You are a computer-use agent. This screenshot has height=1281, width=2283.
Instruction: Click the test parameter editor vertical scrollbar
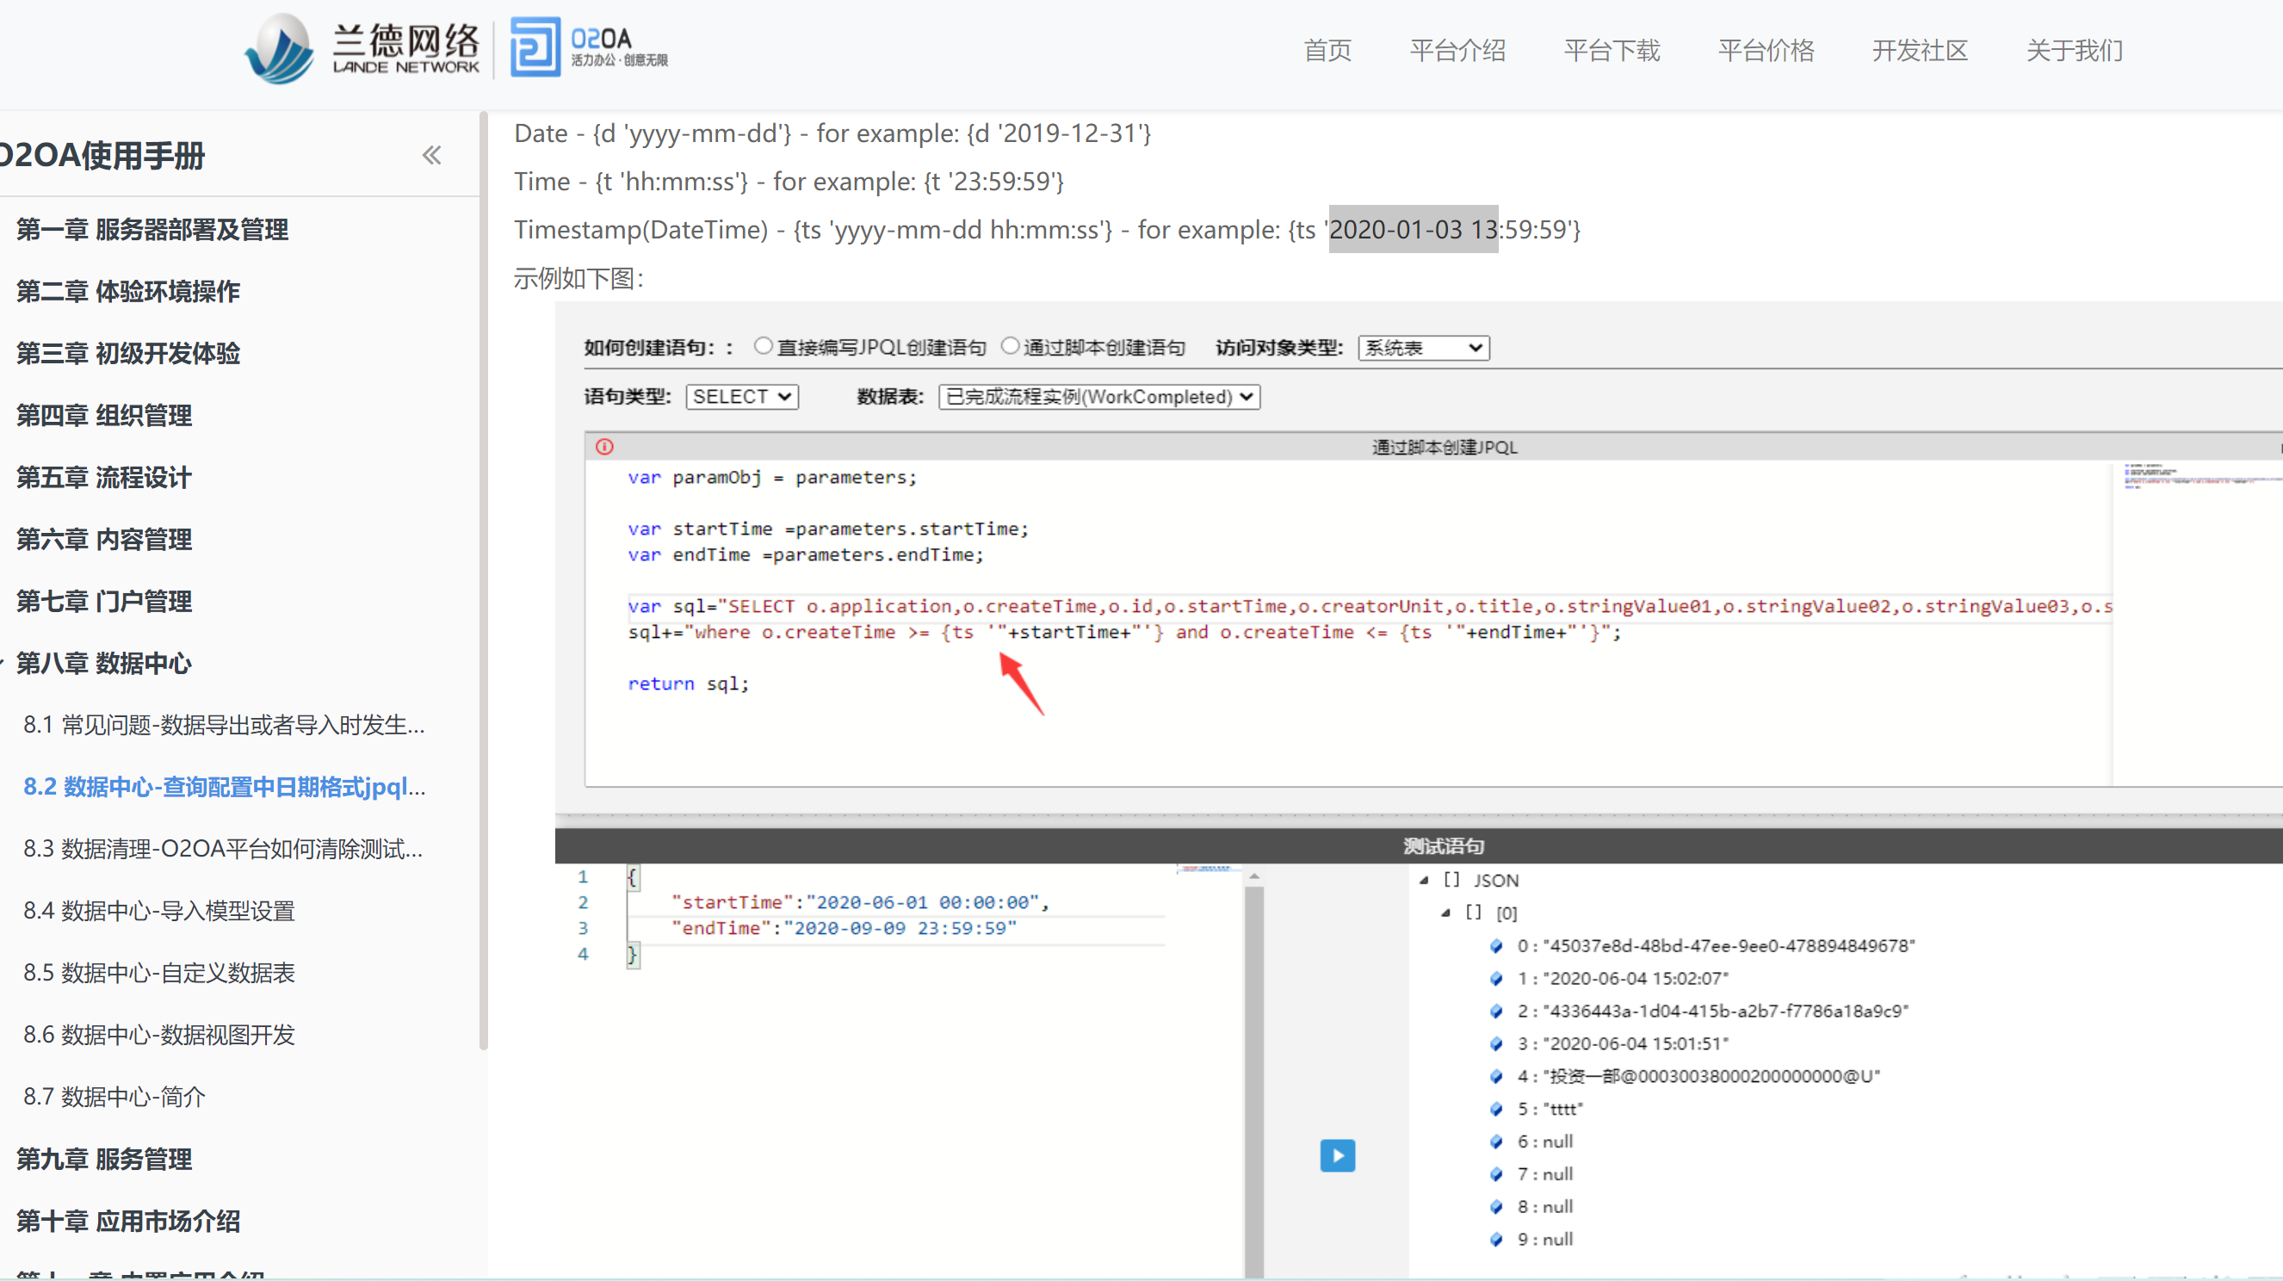click(1253, 1064)
